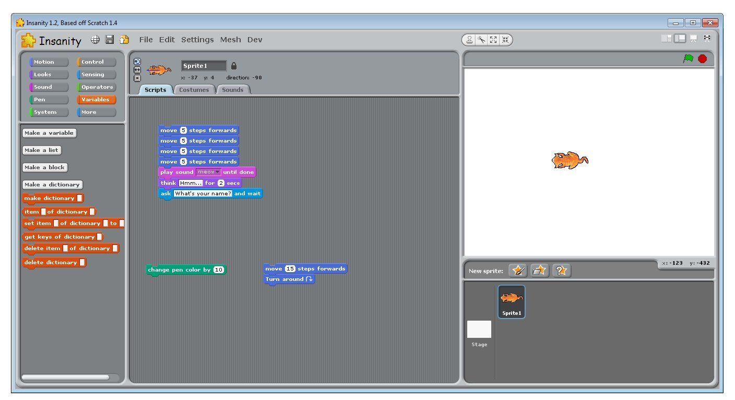
Task: Click the globe language icon
Action: [95, 40]
